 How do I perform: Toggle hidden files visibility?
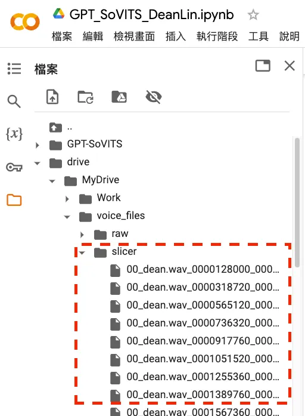click(154, 97)
